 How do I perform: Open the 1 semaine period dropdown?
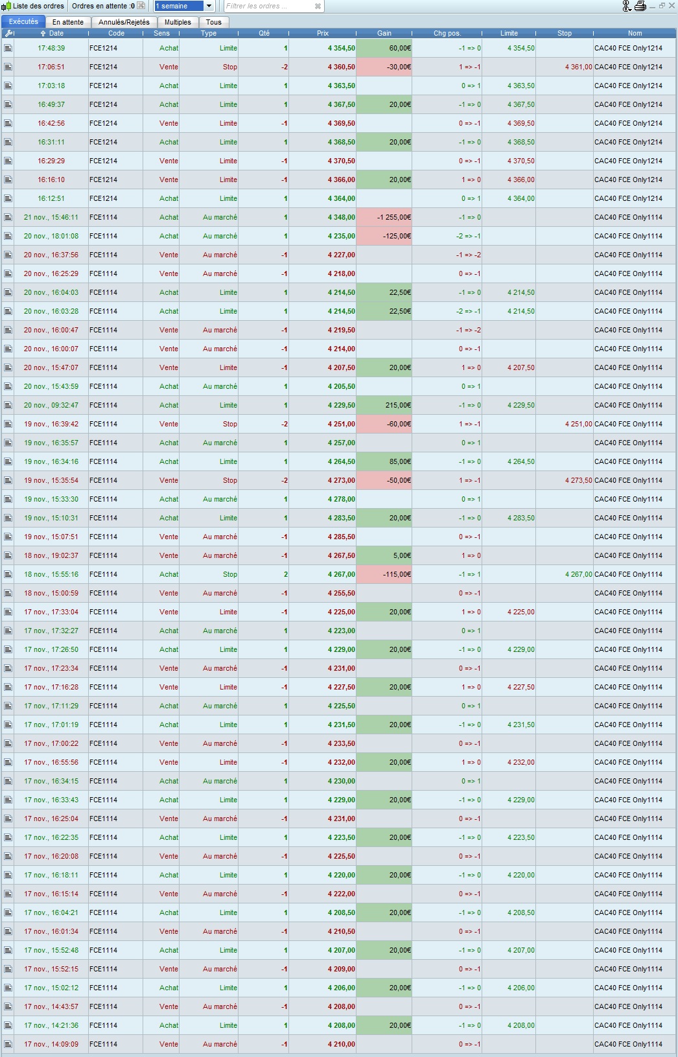(x=185, y=6)
